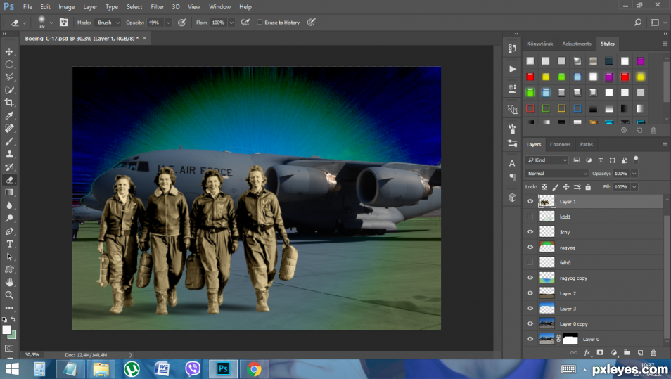The width and height of the screenshot is (671, 379).
Task: Delete layer with Layers panel trash icon
Action: (x=653, y=352)
